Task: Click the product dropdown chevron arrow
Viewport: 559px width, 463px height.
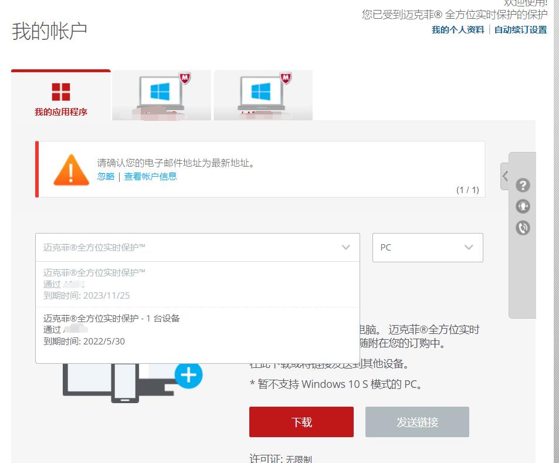Action: pyautogui.click(x=346, y=247)
